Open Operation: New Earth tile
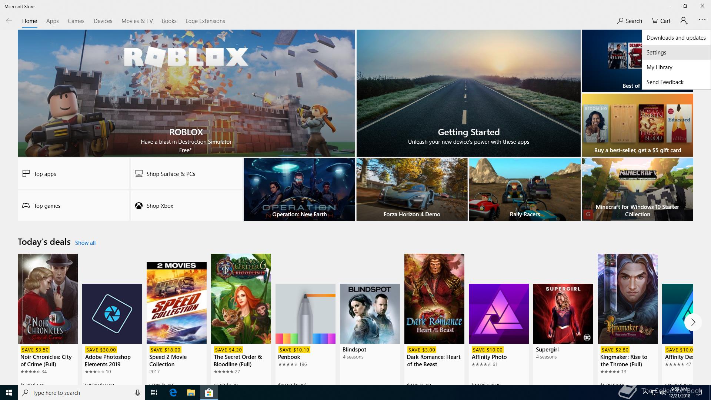The image size is (711, 400). (x=299, y=190)
